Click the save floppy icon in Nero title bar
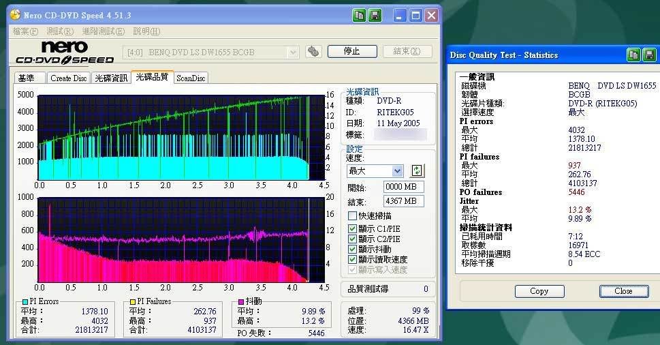 tap(375, 16)
